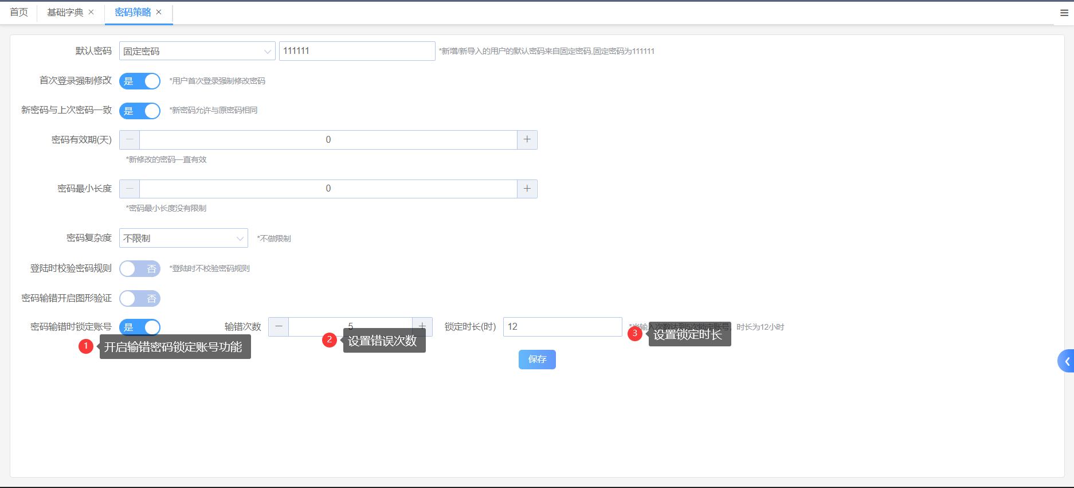Open the 默认密码 dropdown
The width and height of the screenshot is (1074, 488).
197,51
